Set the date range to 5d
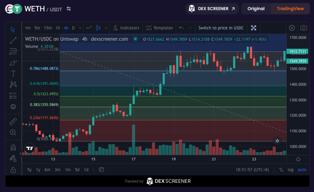Screen dimensions: 314x192 coord(77,169)
